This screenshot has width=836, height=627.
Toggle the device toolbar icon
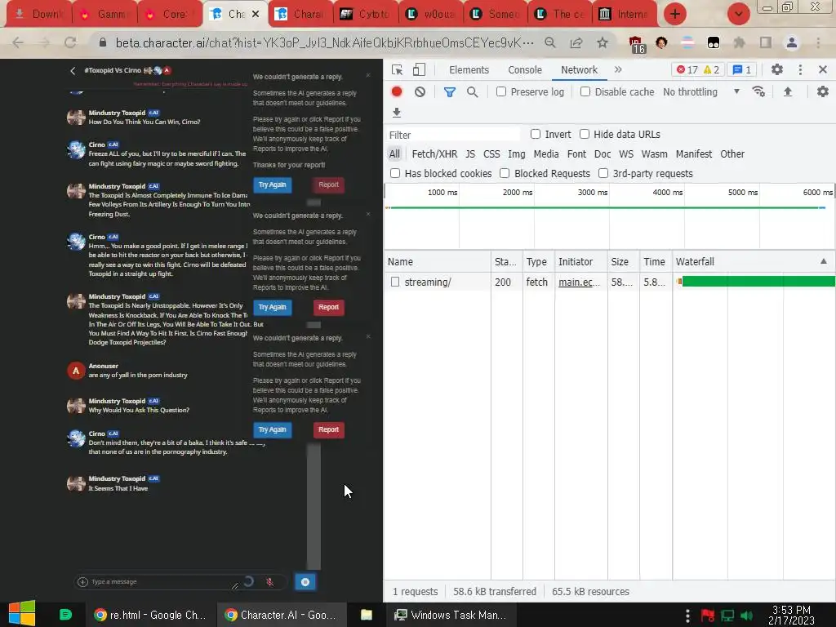pyautogui.click(x=419, y=70)
